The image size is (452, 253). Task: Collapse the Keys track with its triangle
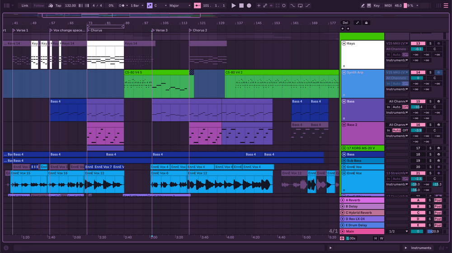click(x=344, y=43)
